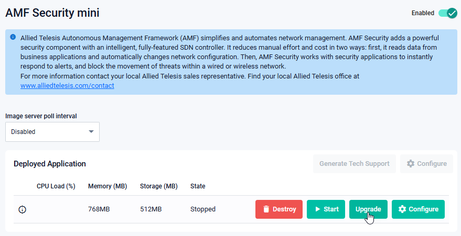Click the Storage (MB) column header

(x=159, y=186)
